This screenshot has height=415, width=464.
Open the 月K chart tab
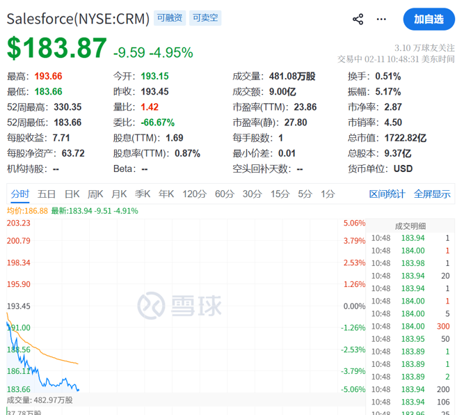119,194
